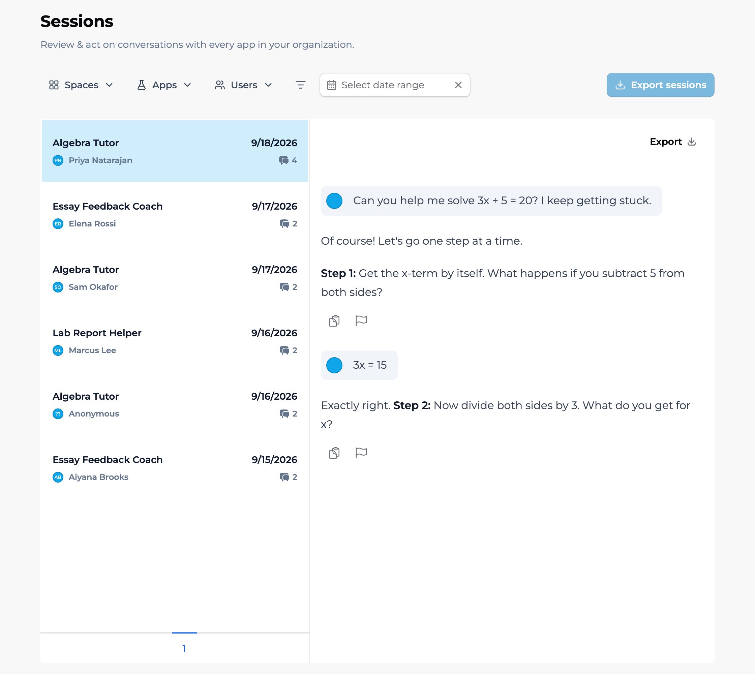Click the ?? avatar for Anonymous
Image resolution: width=755 pixels, height=674 pixels.
tap(58, 413)
